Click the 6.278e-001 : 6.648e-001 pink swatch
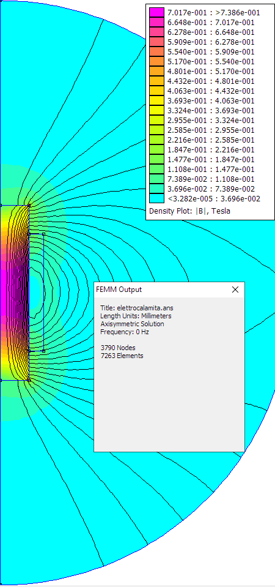The height and width of the screenshot is (587, 275). click(x=156, y=32)
